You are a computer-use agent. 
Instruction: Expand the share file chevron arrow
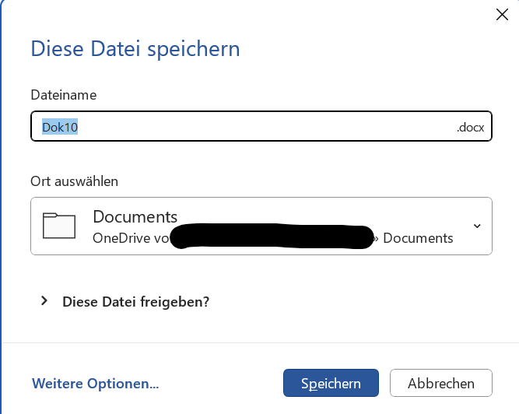coord(44,300)
